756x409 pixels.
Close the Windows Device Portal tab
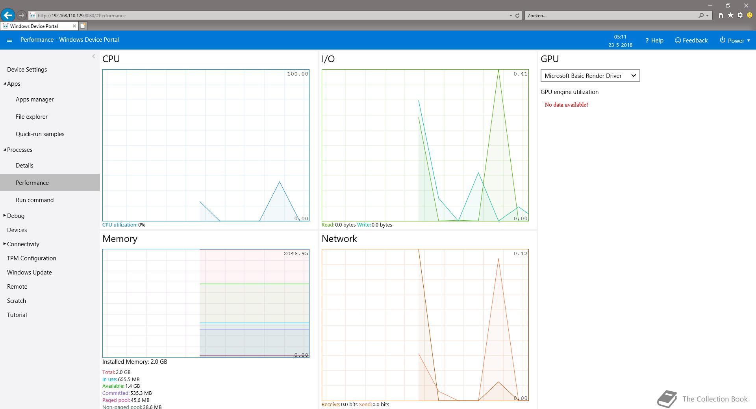tap(74, 26)
